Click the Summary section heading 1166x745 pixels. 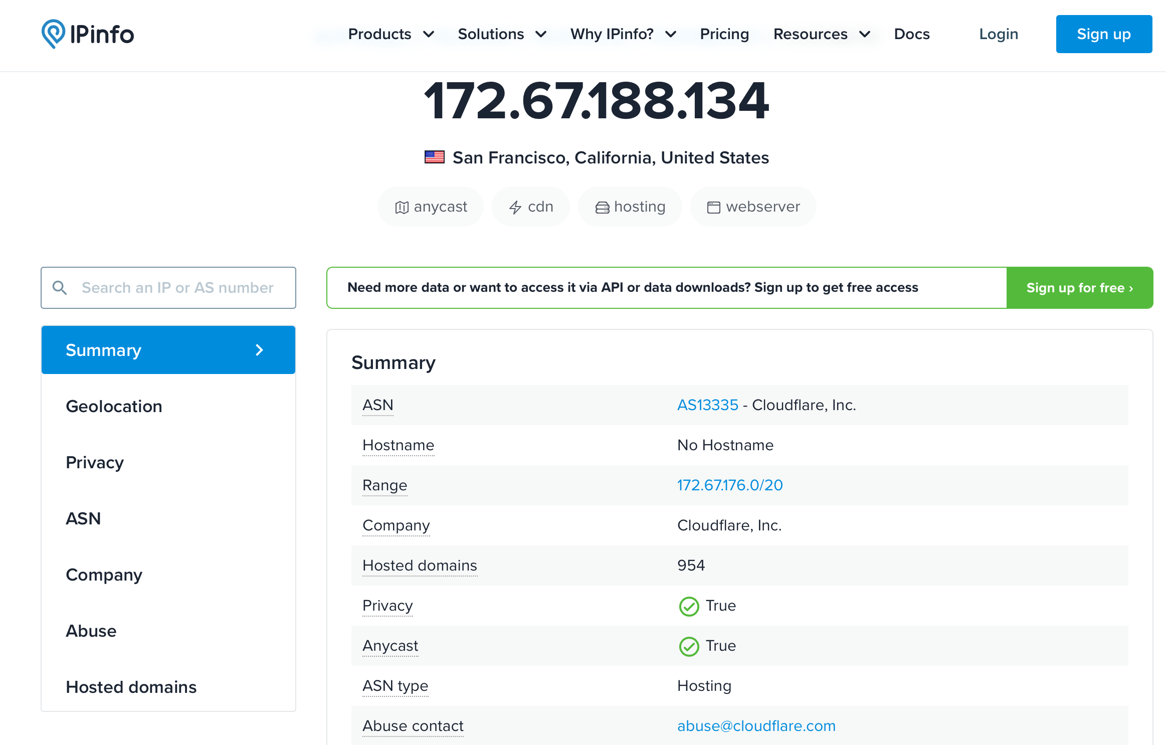394,362
